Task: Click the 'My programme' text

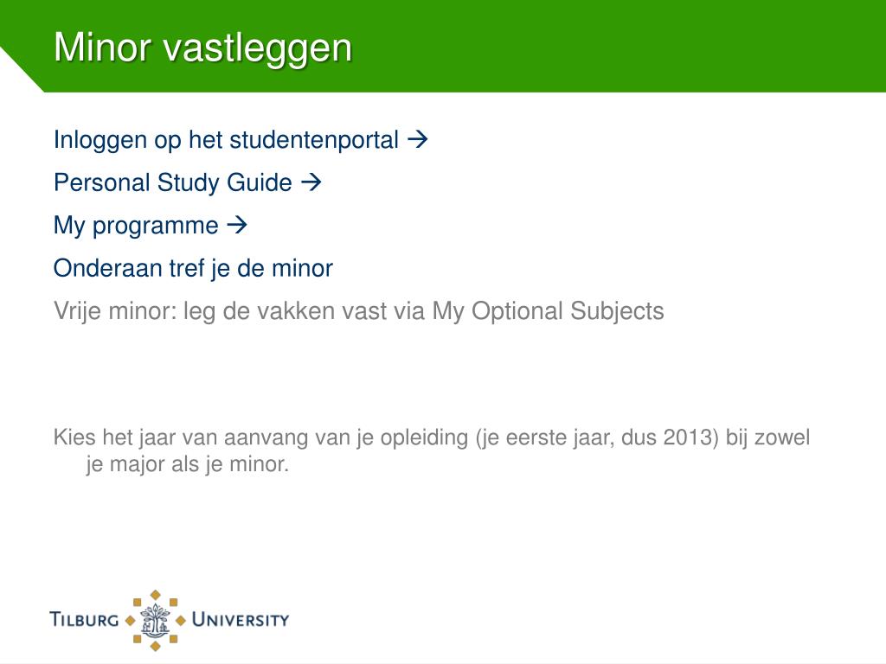Action: 136,226
